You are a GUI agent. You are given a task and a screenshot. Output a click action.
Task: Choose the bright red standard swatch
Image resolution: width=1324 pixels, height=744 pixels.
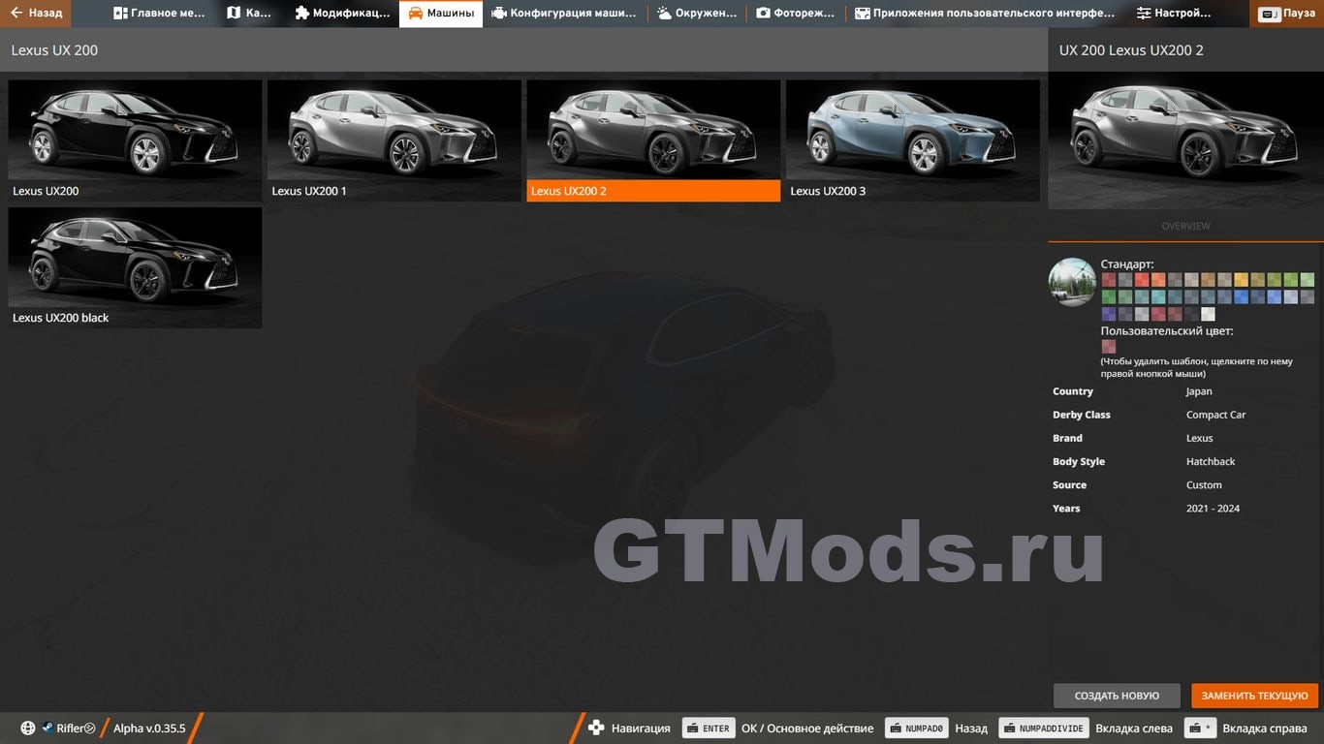coord(1142,280)
